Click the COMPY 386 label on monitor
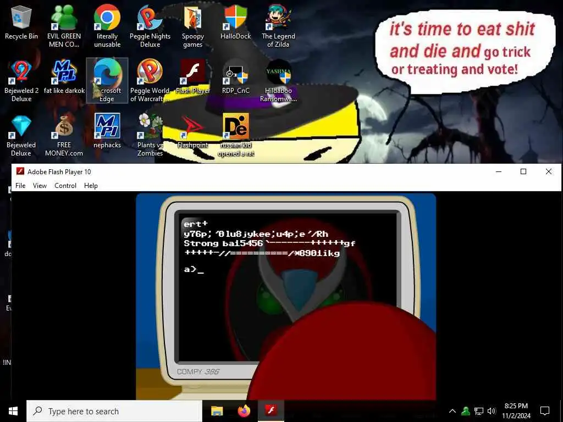The image size is (563, 422). [198, 372]
